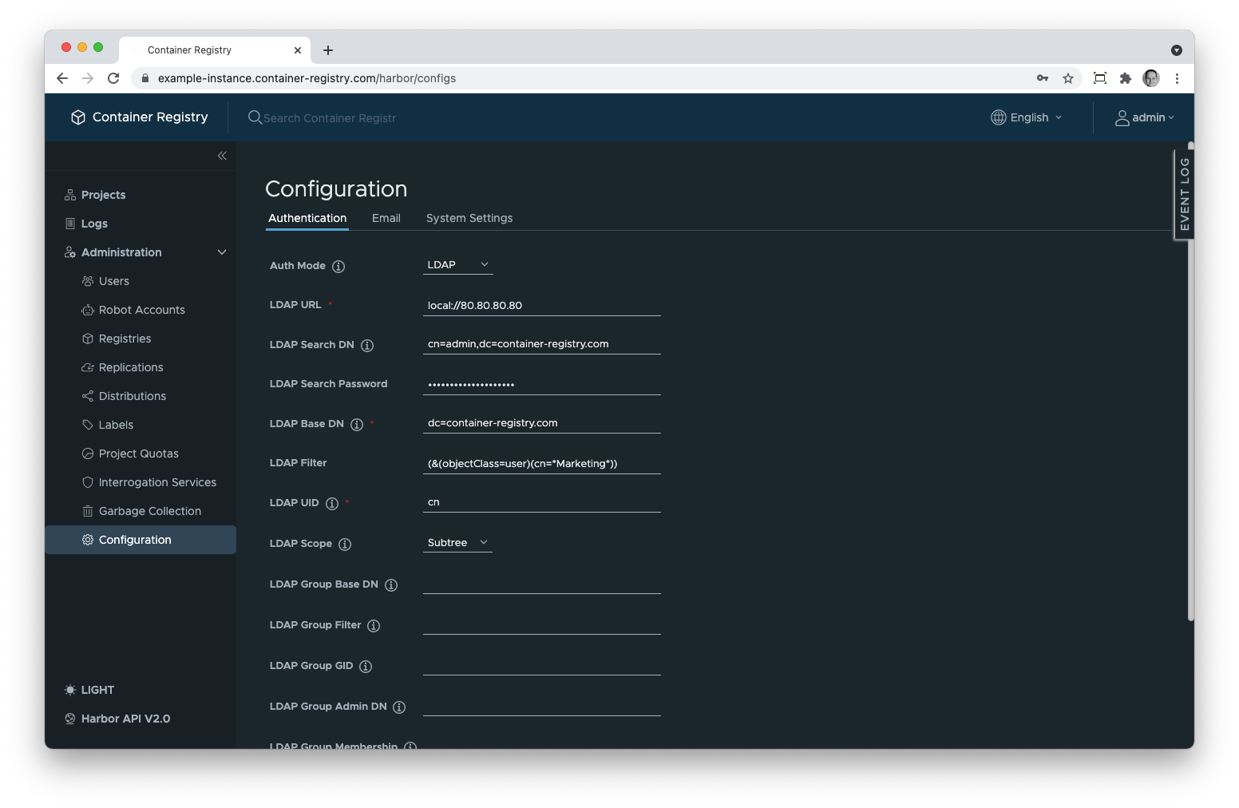Open the LDAP Scope Subtree dropdown

pos(457,543)
